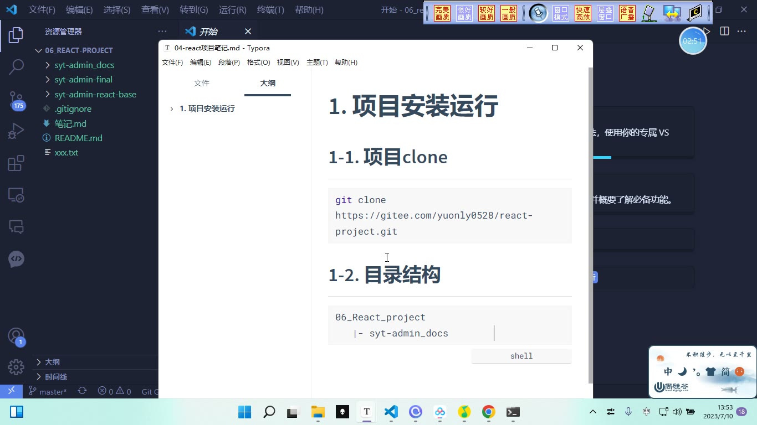Click inside the git clone code block
Image resolution: width=757 pixels, height=425 pixels.
pos(449,216)
